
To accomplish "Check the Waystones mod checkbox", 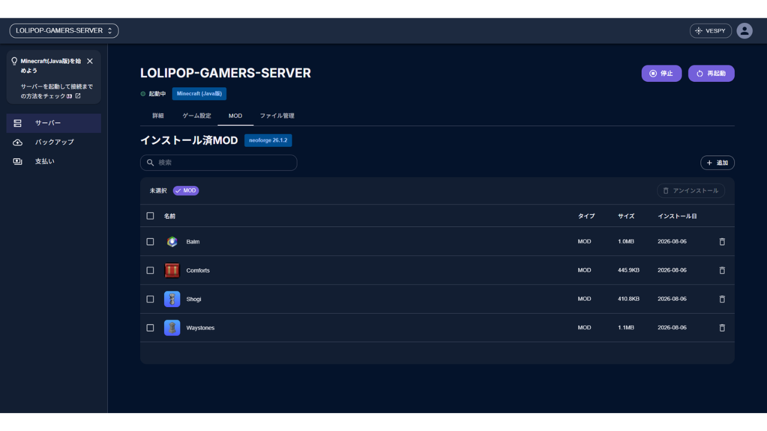I will click(x=150, y=328).
